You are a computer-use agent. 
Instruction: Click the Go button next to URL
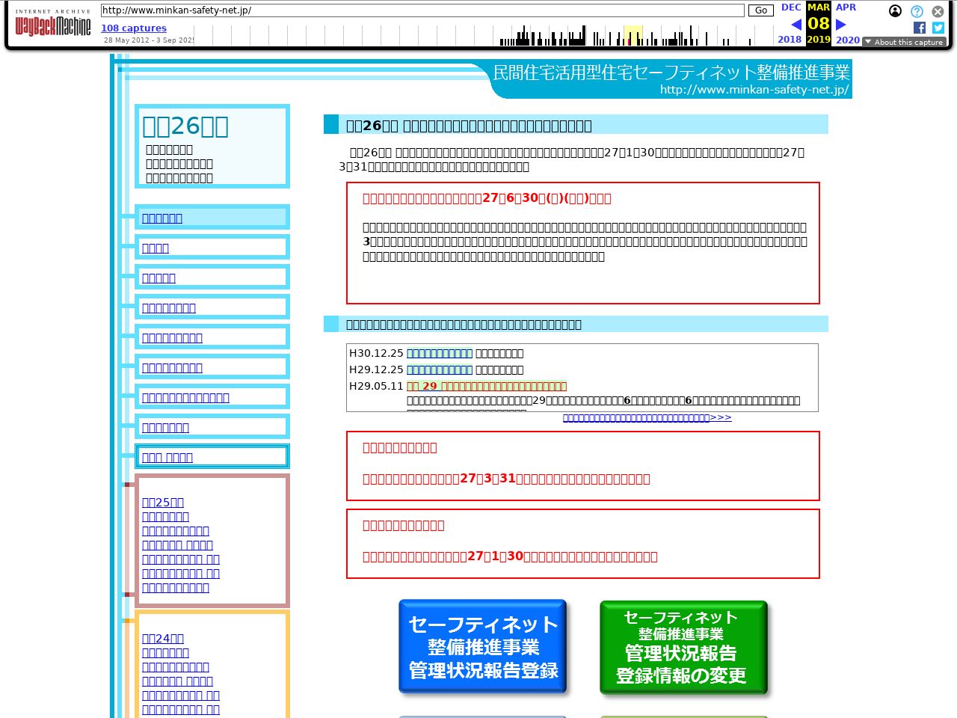(x=761, y=10)
